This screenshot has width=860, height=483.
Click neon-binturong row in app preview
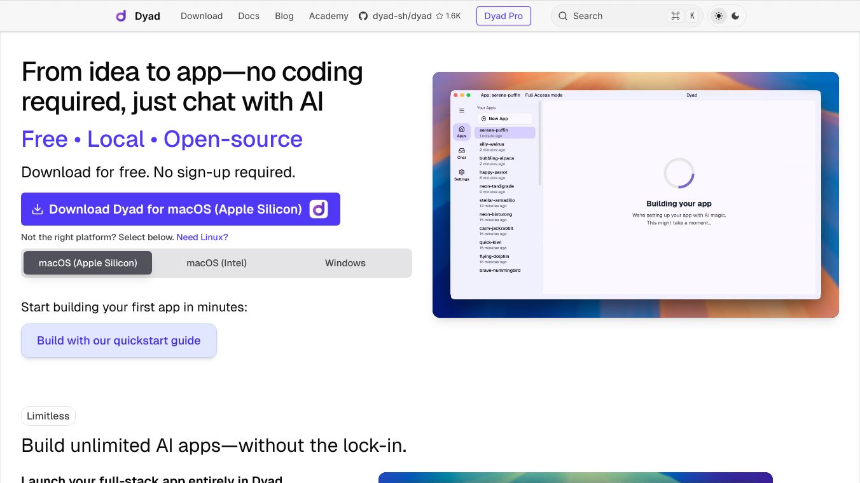[505, 217]
